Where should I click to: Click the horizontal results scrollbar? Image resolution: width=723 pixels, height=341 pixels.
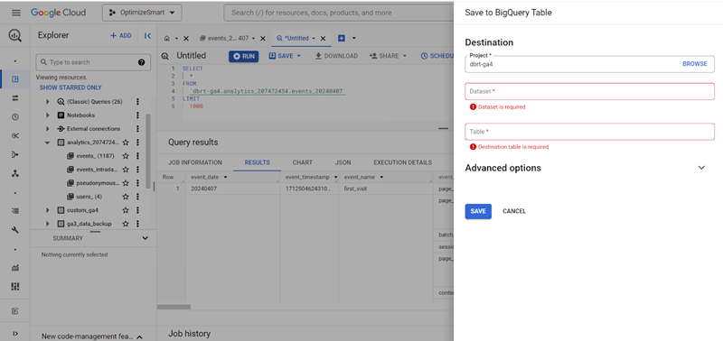(174, 307)
